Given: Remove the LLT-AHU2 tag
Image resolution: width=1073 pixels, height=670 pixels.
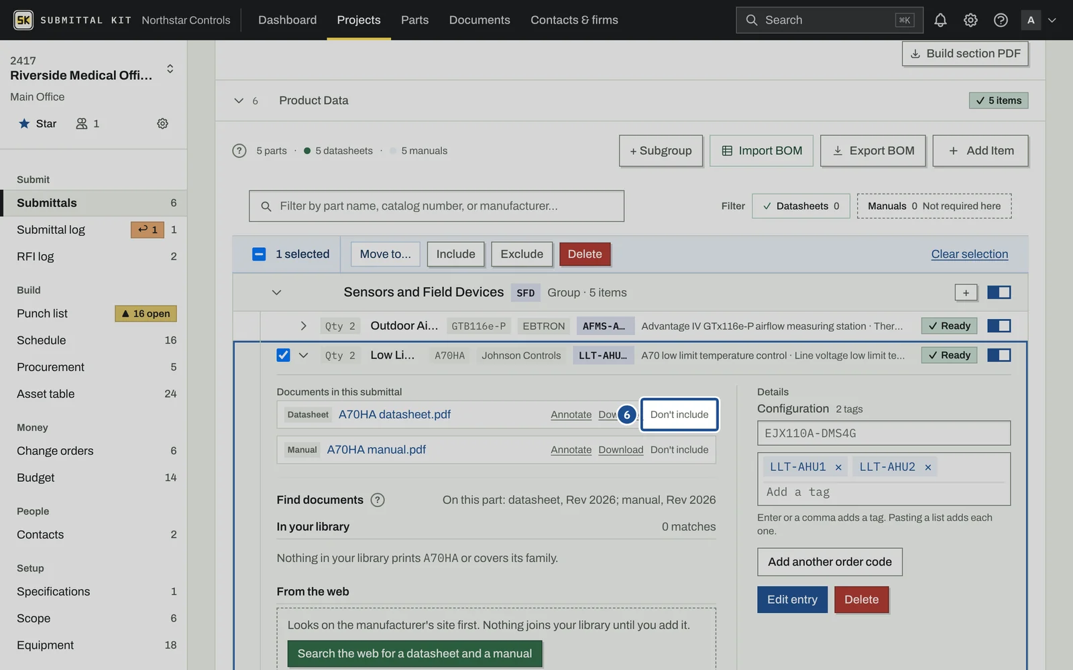Looking at the screenshot, I should tap(928, 467).
